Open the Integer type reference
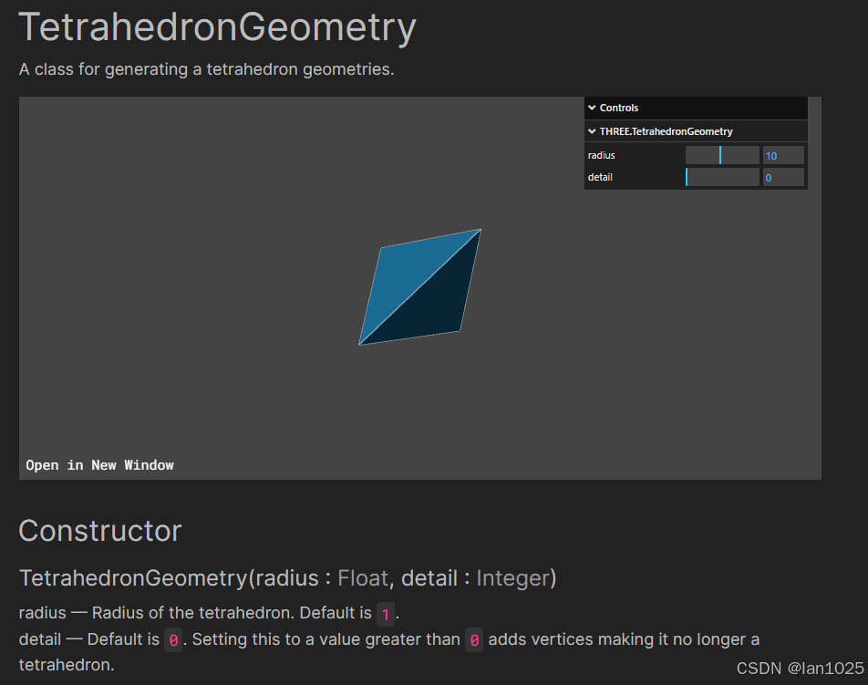The image size is (868, 685). (x=513, y=577)
